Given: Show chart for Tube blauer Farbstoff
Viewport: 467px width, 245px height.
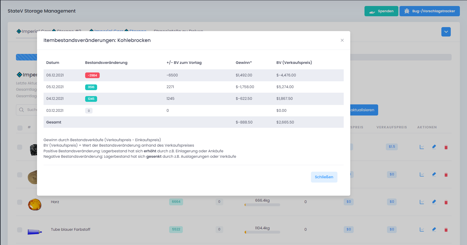Looking at the screenshot, I should [x=422, y=229].
